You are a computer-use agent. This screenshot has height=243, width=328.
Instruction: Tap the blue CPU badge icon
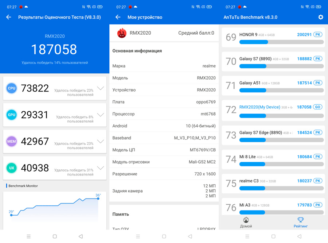click(12, 88)
